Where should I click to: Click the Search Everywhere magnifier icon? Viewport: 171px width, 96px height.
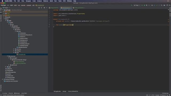(170, 5)
